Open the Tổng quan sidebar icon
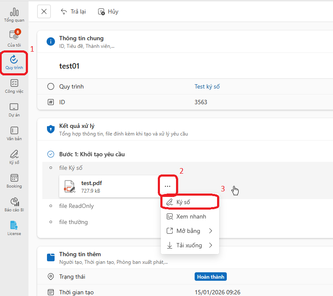The image size is (333, 296). (14, 15)
